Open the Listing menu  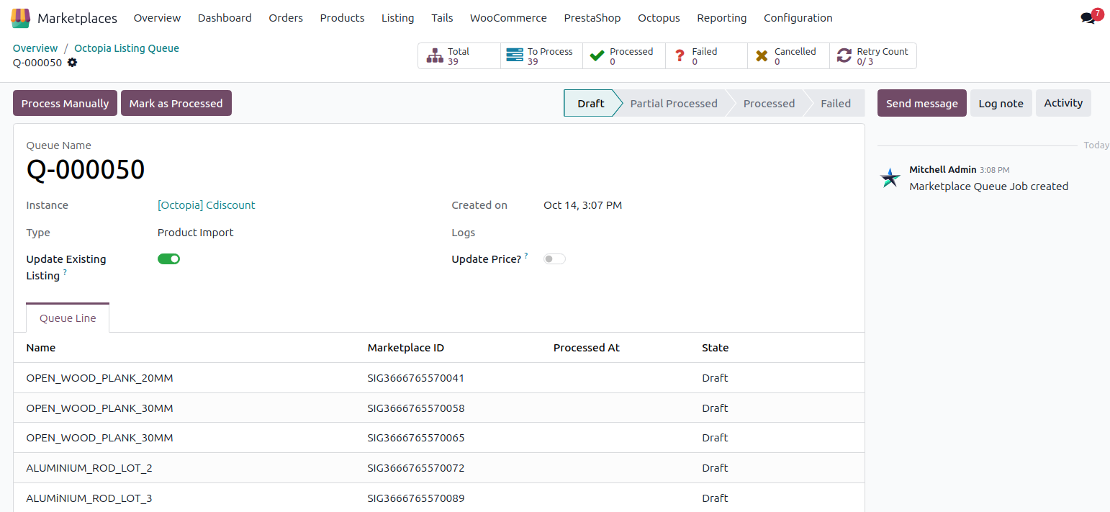tap(398, 18)
